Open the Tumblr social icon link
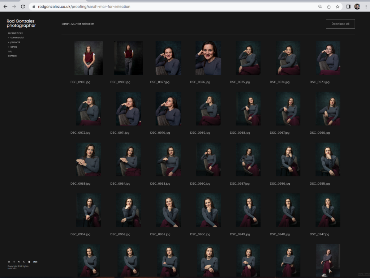The height and width of the screenshot is (278, 370). point(19,262)
